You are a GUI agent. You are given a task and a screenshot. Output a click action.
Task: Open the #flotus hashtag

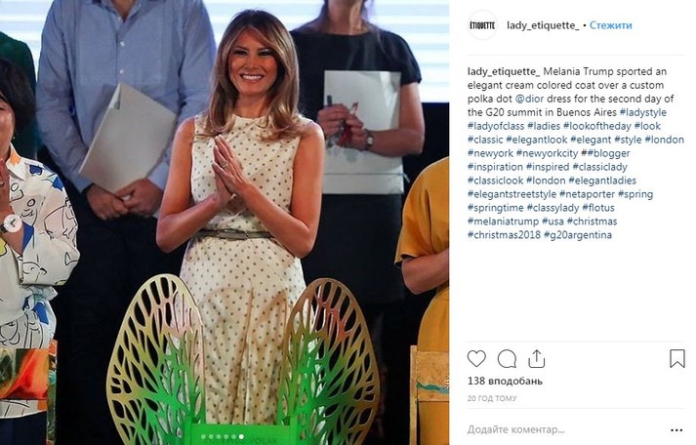(x=598, y=207)
